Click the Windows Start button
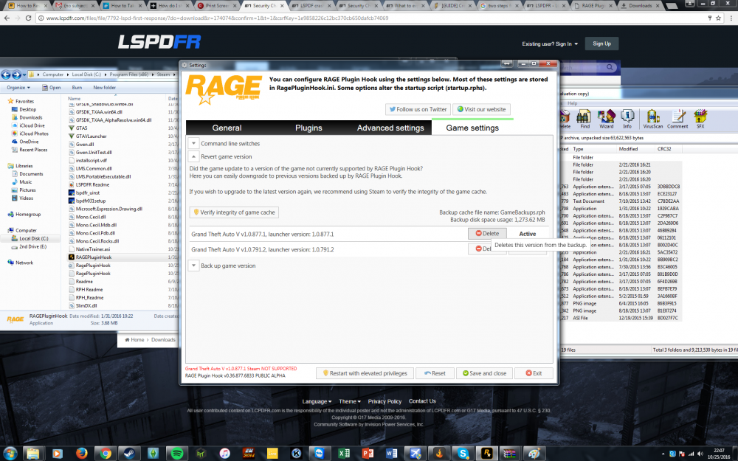Image resolution: width=738 pixels, height=461 pixels. point(10,453)
